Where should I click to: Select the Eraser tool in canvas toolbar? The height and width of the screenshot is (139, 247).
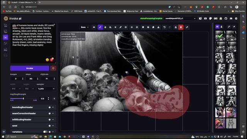point(105,27)
